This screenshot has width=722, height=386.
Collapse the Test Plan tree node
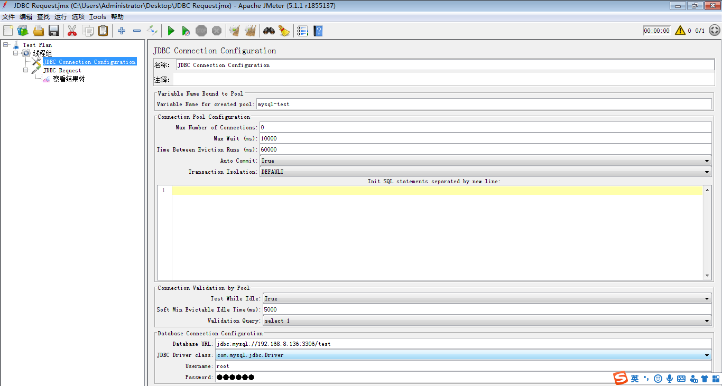click(x=5, y=45)
